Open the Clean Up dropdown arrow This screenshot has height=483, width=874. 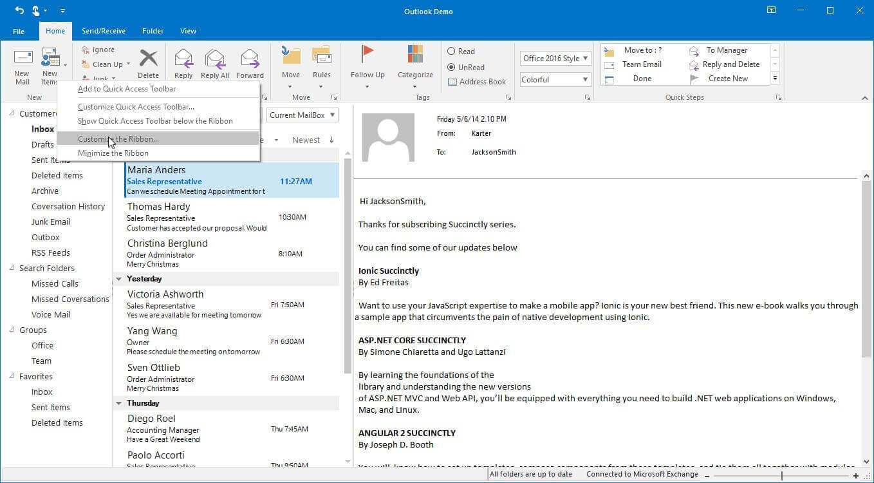128,64
